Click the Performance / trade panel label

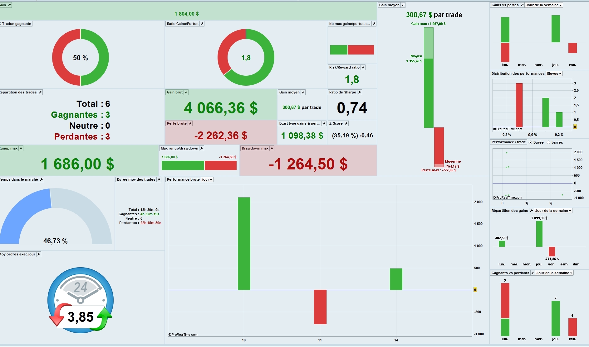pos(508,142)
